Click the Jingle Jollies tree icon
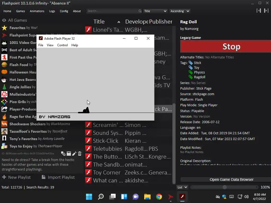 pos(4,87)
